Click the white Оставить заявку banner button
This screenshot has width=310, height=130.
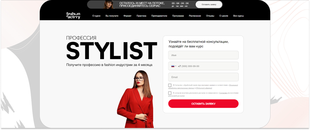point(209,5)
